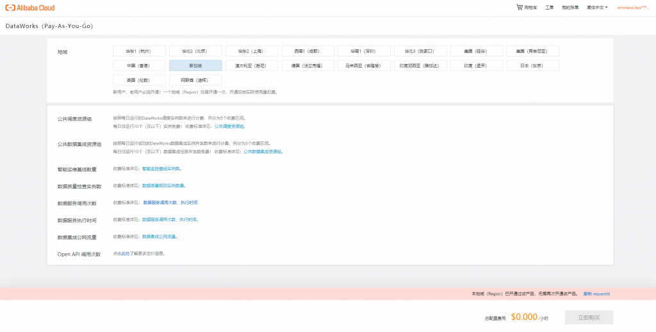
Task: Select region 华北3（张家口）
Action: pyautogui.click(x=420, y=51)
